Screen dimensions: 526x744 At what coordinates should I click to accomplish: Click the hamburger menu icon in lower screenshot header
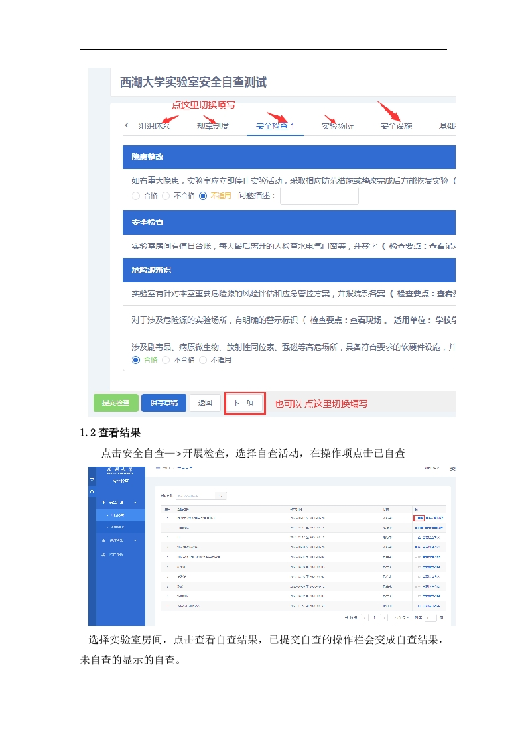159,468
